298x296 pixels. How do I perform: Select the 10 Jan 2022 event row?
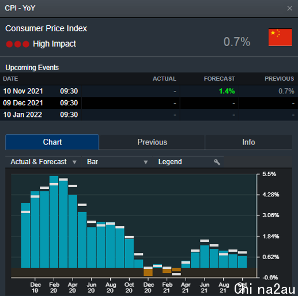149,115
